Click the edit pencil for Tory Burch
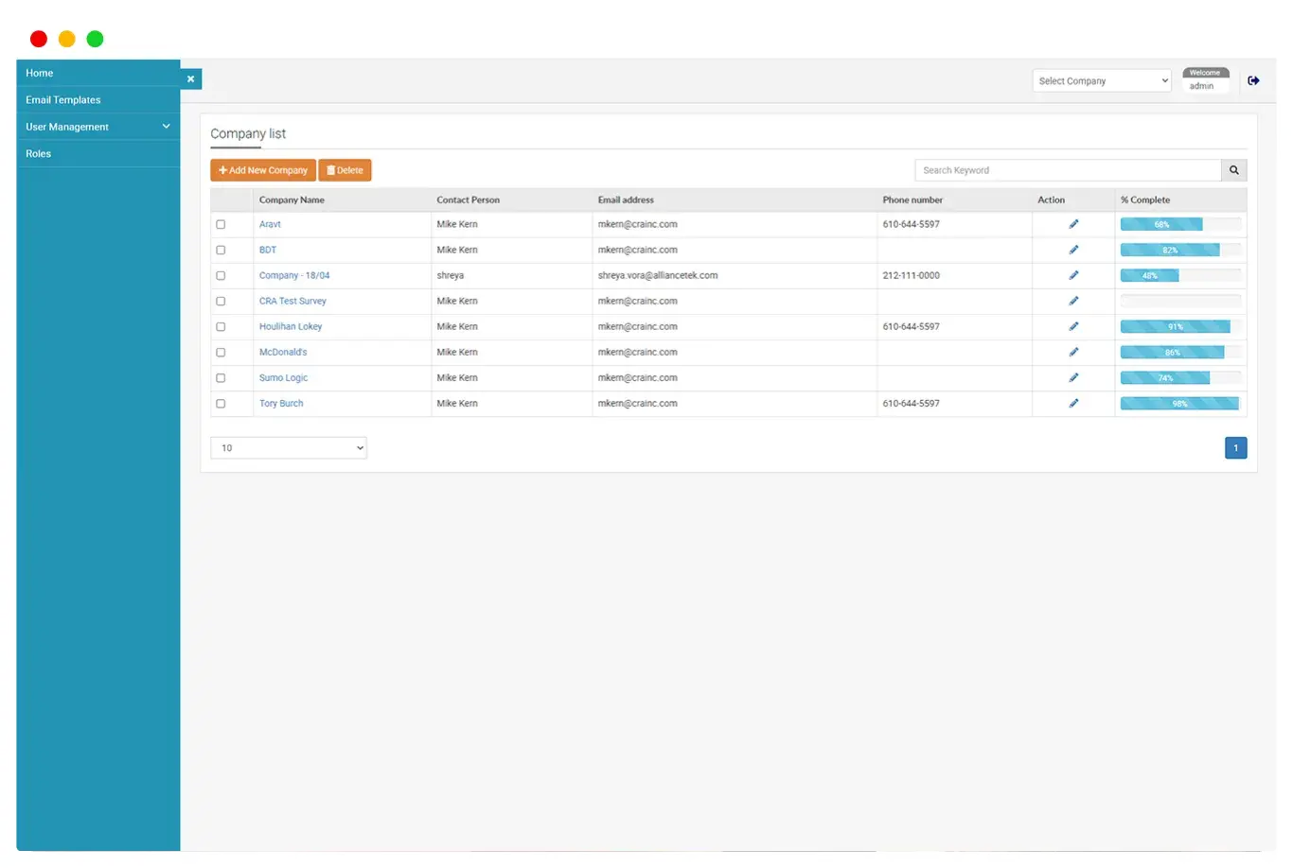This screenshot has width=1293, height=868. [1073, 403]
